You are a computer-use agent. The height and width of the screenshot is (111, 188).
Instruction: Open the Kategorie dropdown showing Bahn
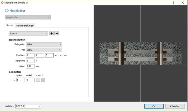(x=44, y=44)
